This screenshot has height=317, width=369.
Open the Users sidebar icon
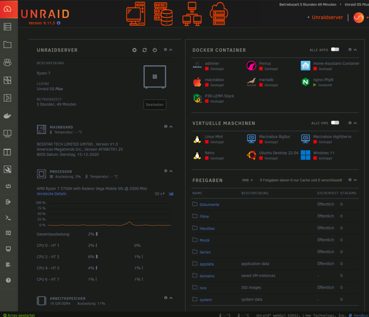(x=7, y=62)
